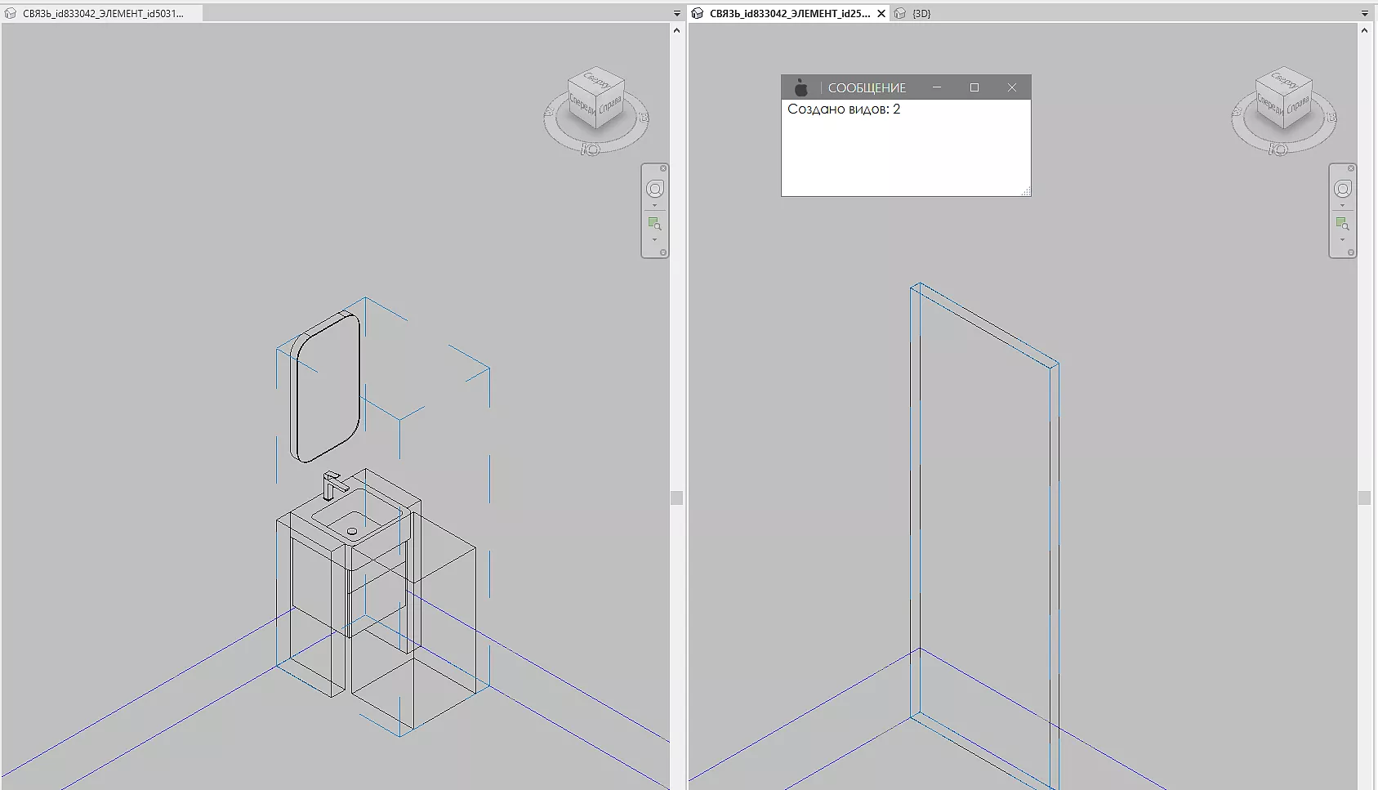Expand zoom options in right navigation bar
1378x790 pixels.
[1342, 240]
